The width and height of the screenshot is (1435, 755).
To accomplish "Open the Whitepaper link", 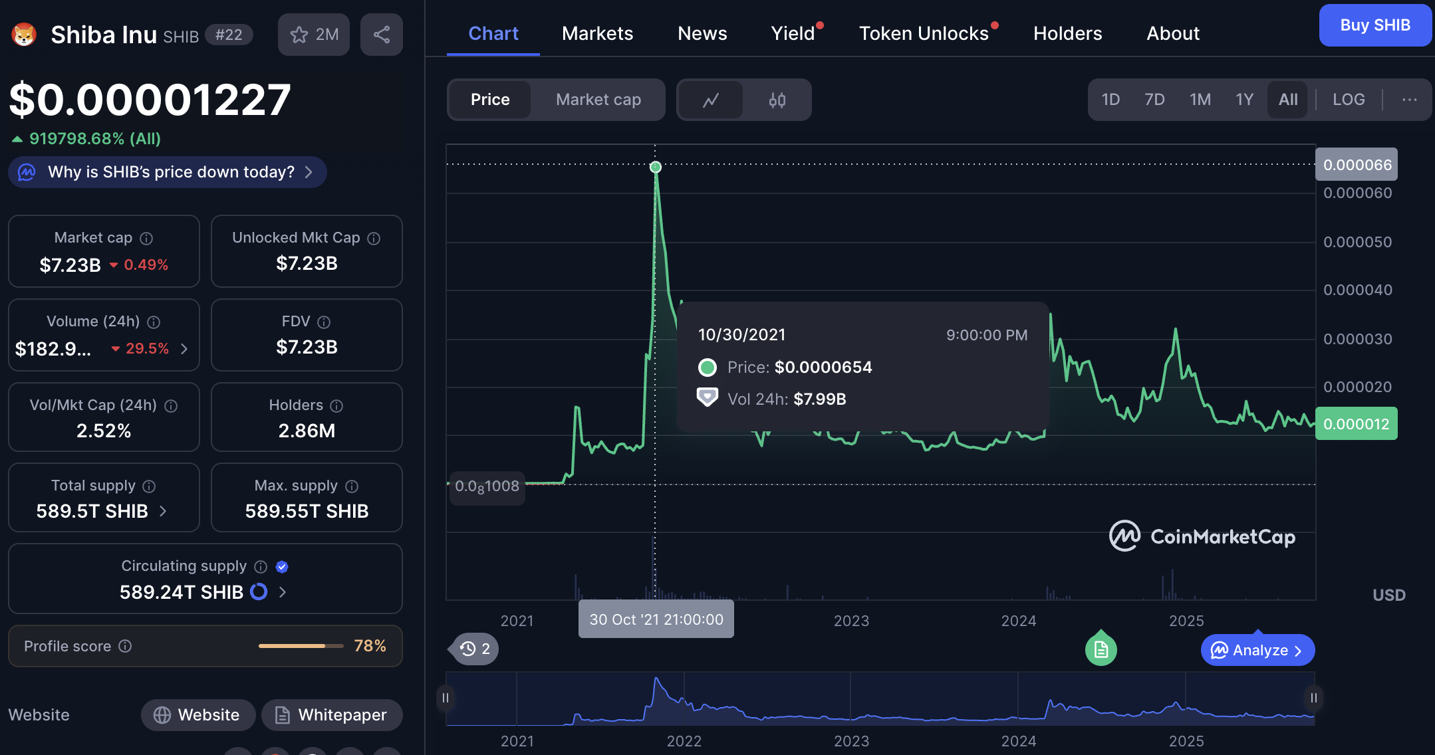I will click(331, 715).
